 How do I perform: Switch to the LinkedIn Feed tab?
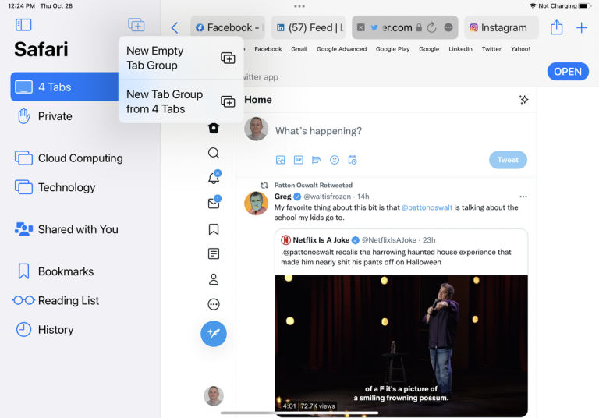[x=307, y=27]
